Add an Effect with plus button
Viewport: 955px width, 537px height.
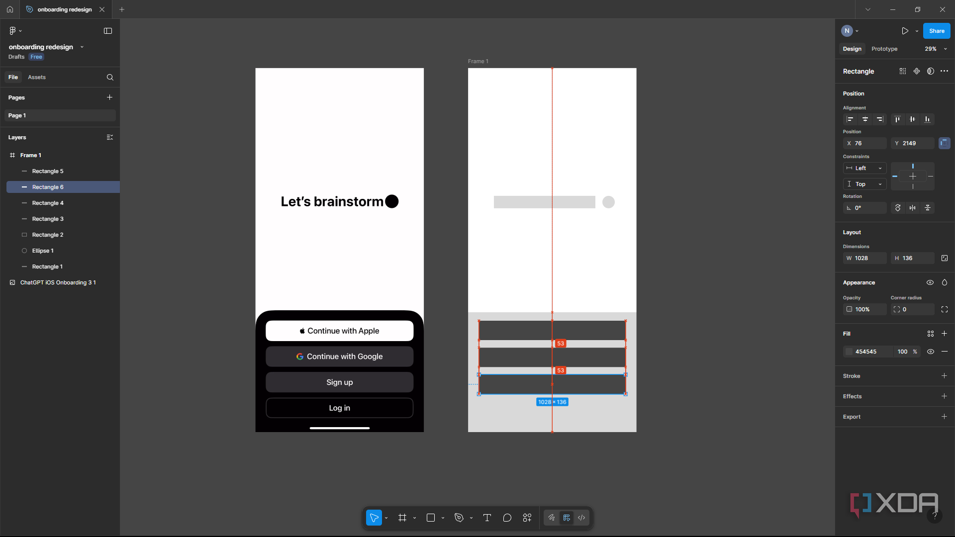[x=944, y=396]
